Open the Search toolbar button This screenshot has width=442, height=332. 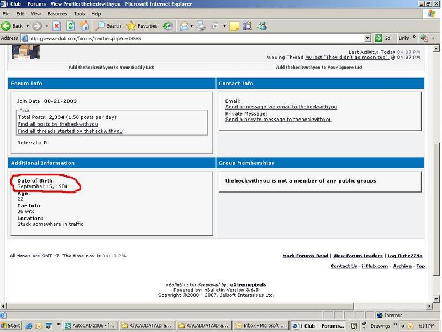pyautogui.click(x=108, y=25)
